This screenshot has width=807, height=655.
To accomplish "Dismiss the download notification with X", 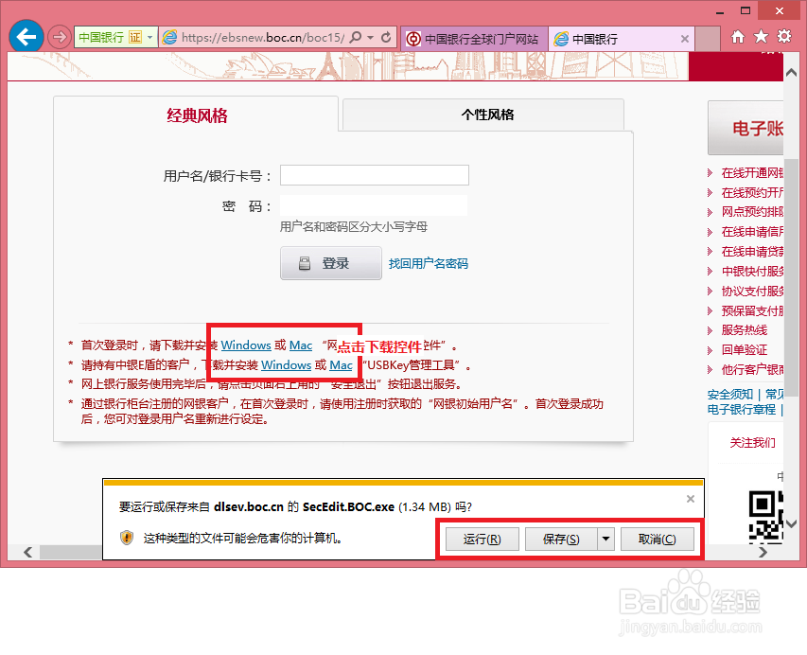I will click(691, 499).
